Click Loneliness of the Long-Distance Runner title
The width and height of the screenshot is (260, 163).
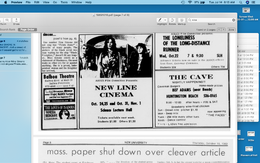pyautogui.click(x=186, y=44)
